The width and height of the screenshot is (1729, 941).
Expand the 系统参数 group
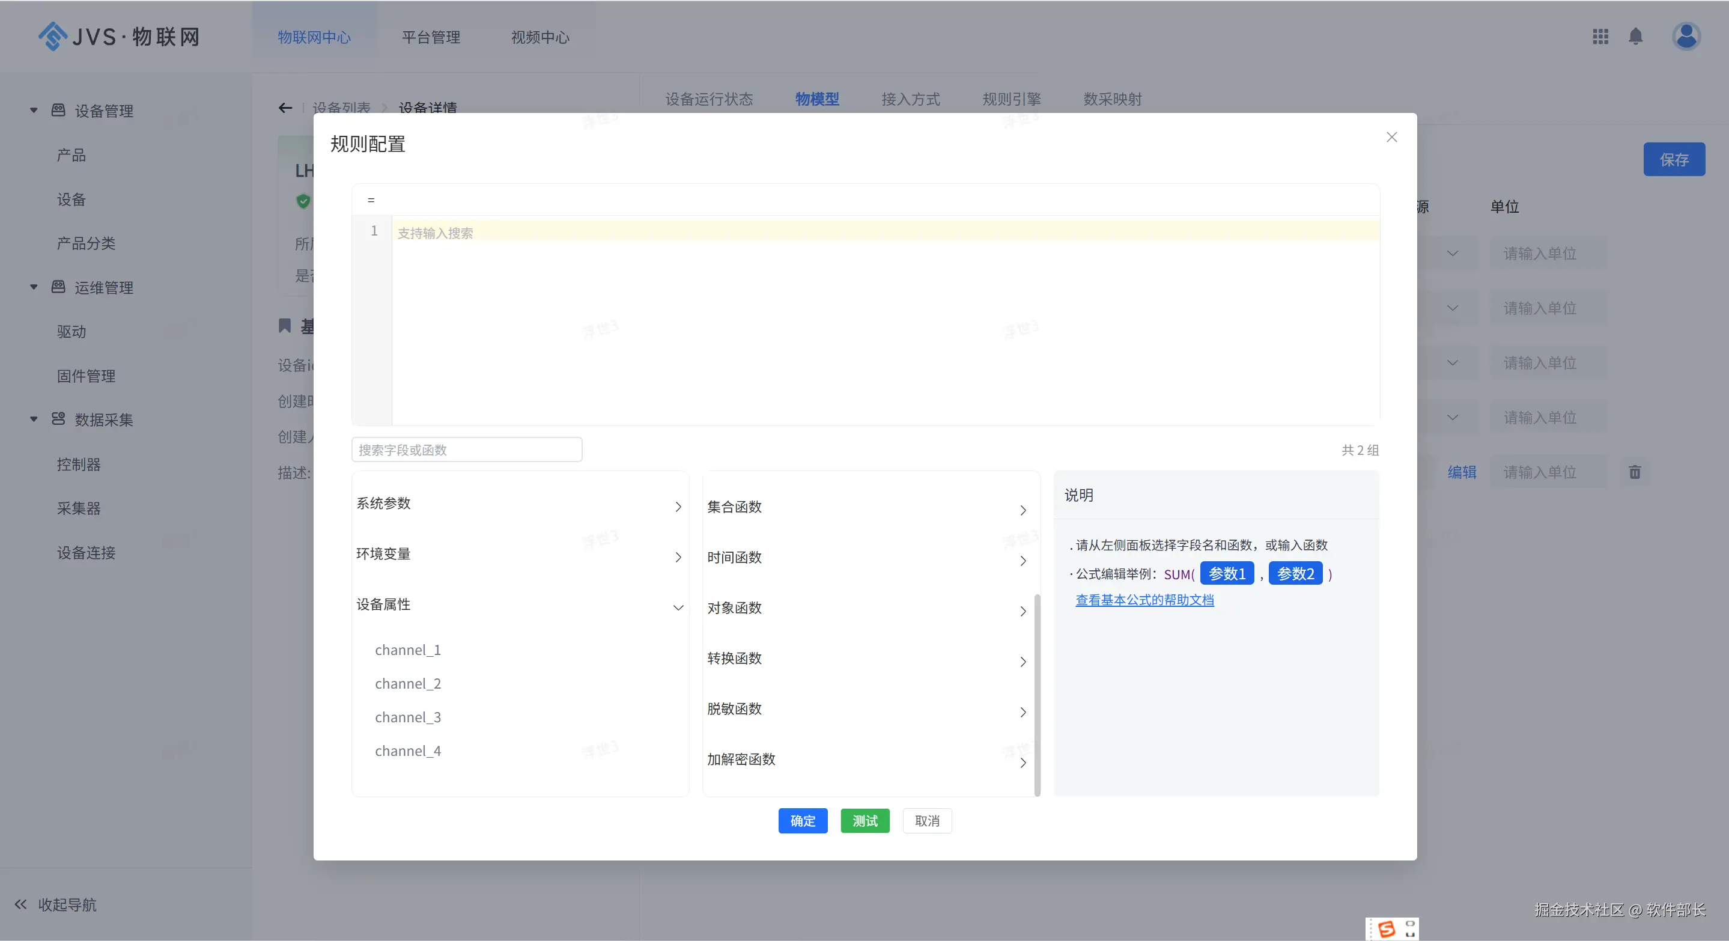click(x=678, y=507)
